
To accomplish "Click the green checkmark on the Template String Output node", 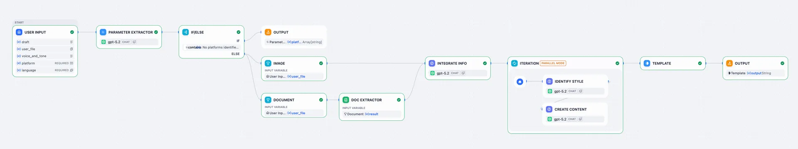I will [782, 63].
